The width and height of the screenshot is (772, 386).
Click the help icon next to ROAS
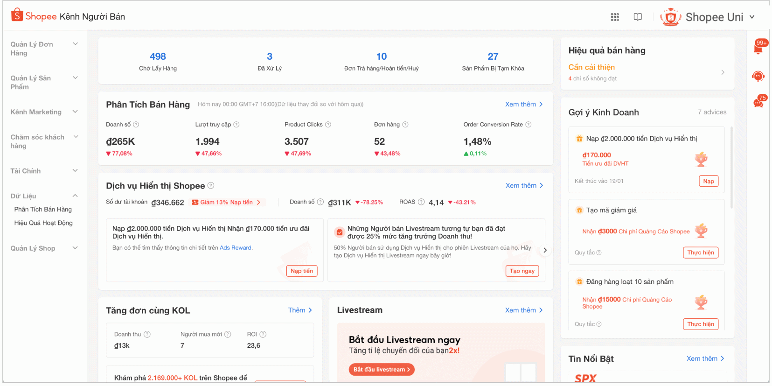pyautogui.click(x=421, y=202)
